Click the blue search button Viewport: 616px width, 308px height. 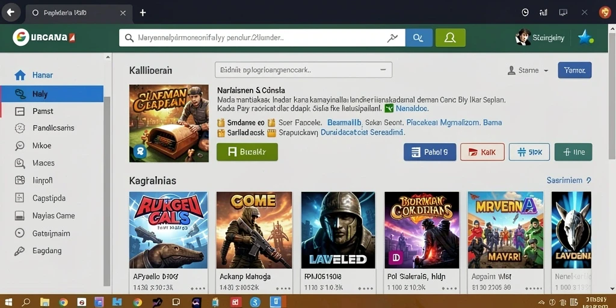419,38
